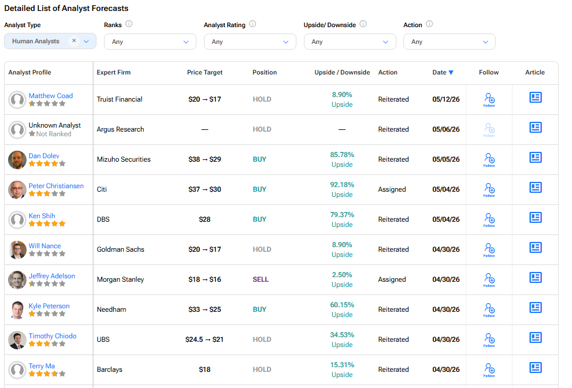Open Timothy Chiodo's profile link
The image size is (572, 388).
click(x=53, y=336)
